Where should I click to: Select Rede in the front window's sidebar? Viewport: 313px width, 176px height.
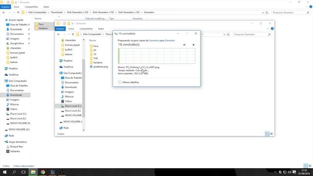click(64, 128)
